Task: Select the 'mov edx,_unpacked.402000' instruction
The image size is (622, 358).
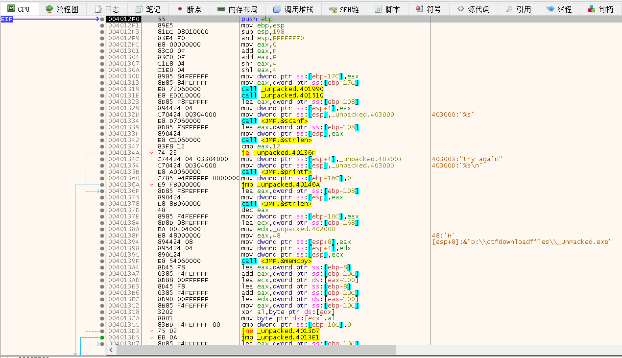Action: 288,229
